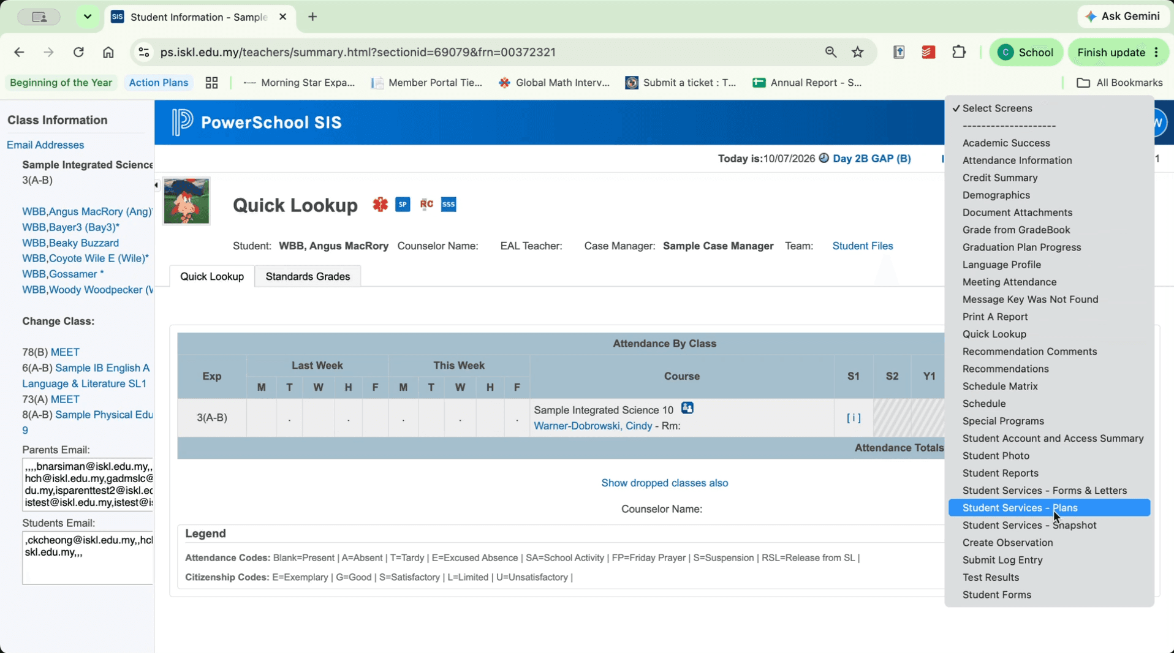Open the Day 2B GAP (B) link
This screenshot has width=1174, height=653.
pos(871,158)
